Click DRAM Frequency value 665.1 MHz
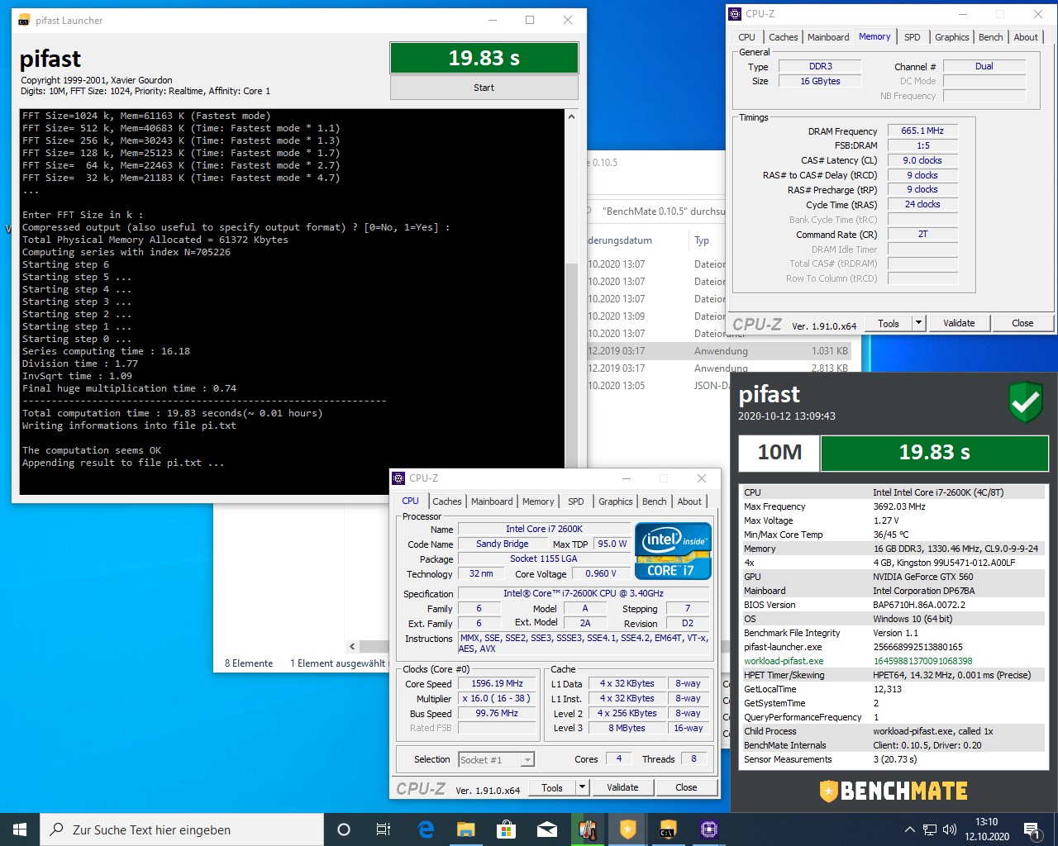The width and height of the screenshot is (1058, 846). [922, 131]
